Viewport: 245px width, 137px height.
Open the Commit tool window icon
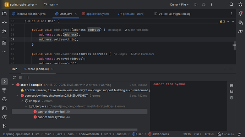[4, 22]
